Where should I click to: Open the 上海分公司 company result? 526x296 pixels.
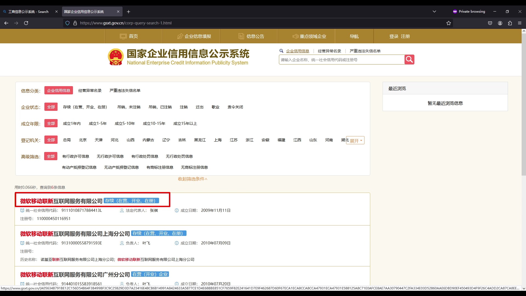point(75,234)
